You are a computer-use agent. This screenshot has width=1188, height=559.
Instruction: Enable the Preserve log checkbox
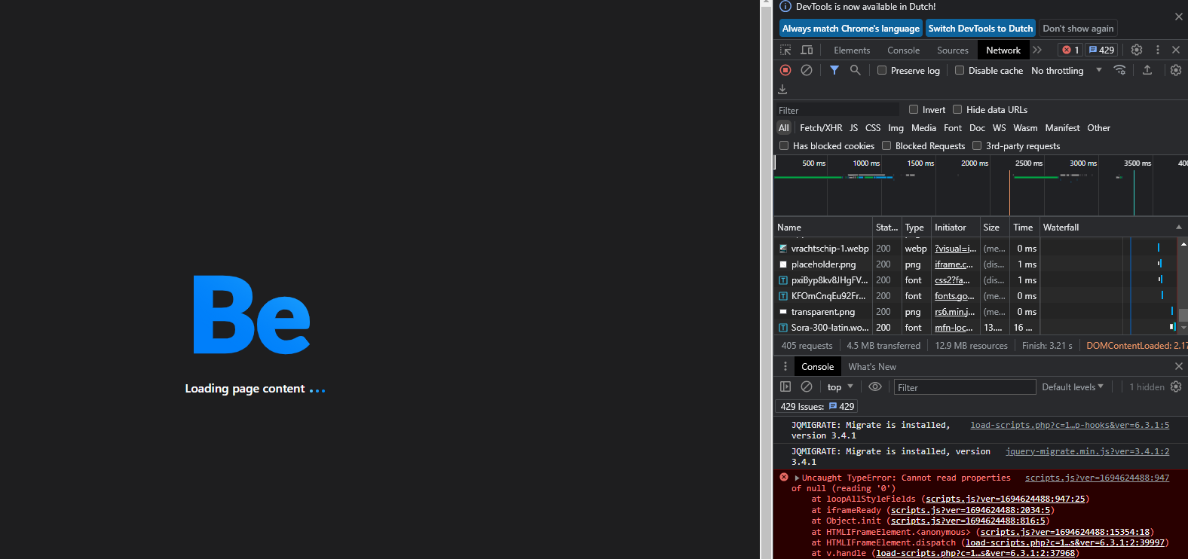pos(882,70)
